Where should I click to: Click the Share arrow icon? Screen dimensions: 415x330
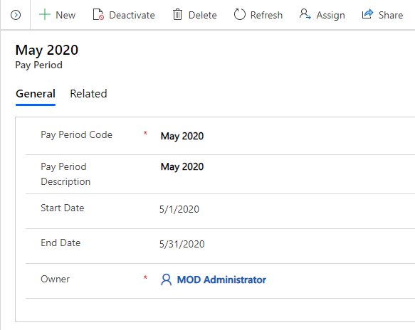[367, 14]
